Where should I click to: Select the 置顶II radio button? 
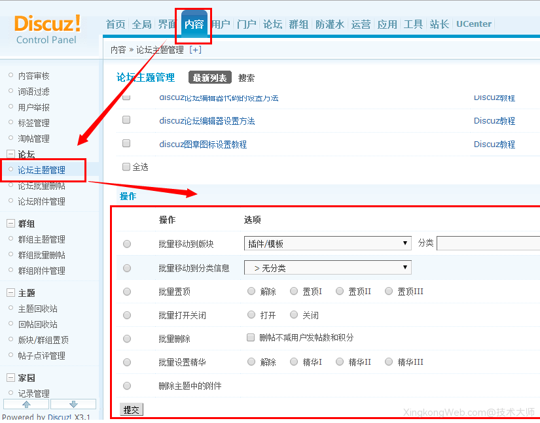(x=340, y=291)
